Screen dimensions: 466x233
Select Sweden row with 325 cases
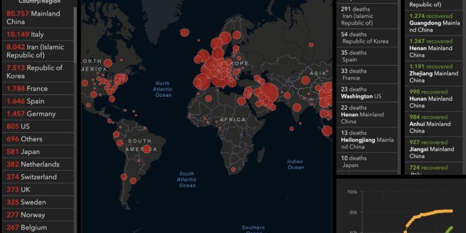click(38, 202)
